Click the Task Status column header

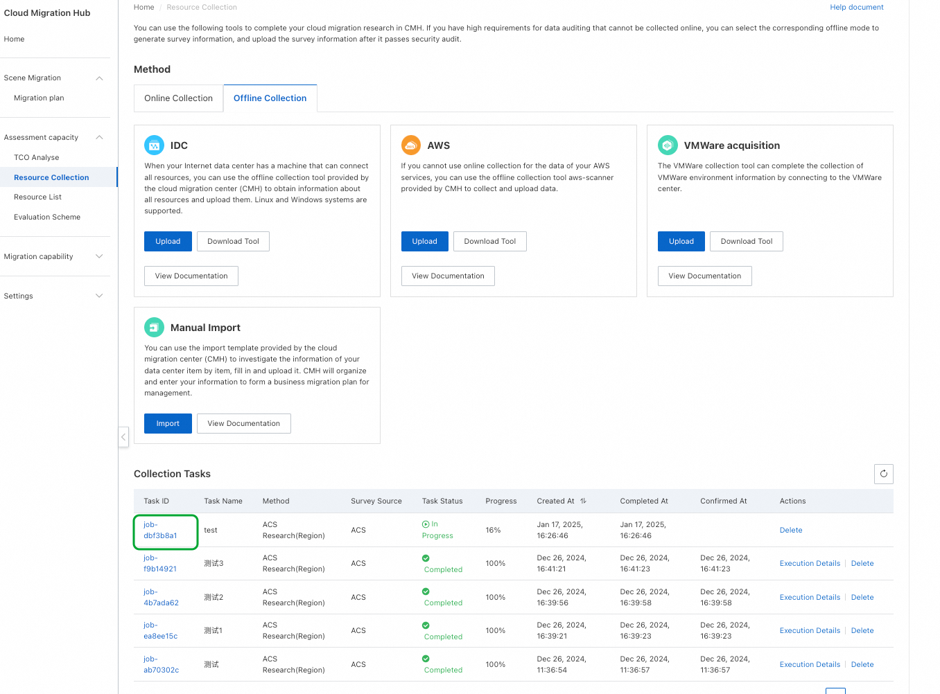[x=442, y=501]
